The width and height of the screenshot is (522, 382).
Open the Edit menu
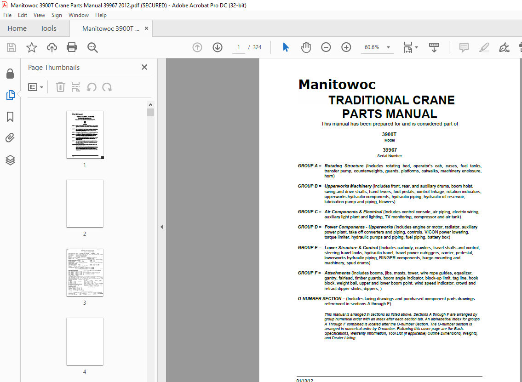22,15
